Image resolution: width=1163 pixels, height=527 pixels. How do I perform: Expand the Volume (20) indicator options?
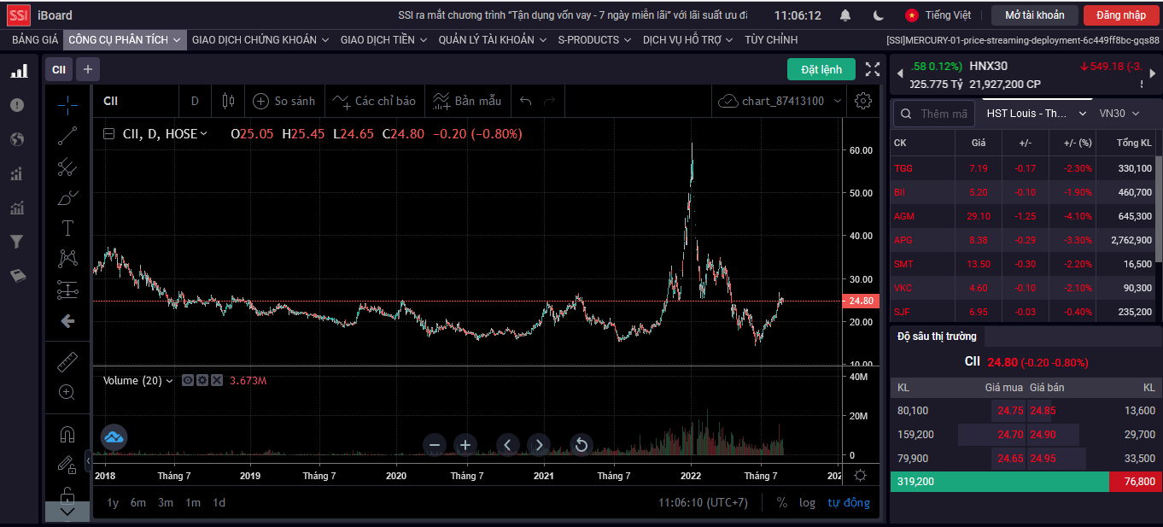(169, 381)
